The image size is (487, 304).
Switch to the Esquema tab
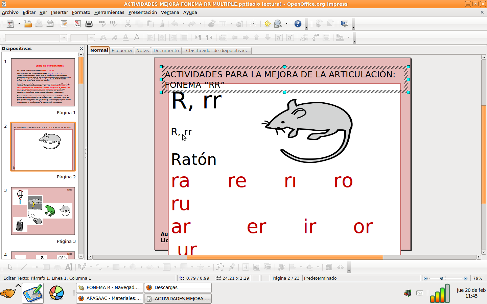[121, 50]
